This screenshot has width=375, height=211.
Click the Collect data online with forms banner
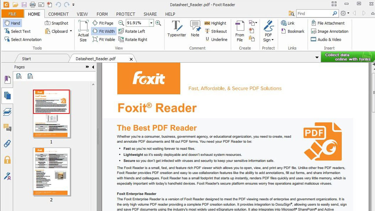(x=347, y=57)
